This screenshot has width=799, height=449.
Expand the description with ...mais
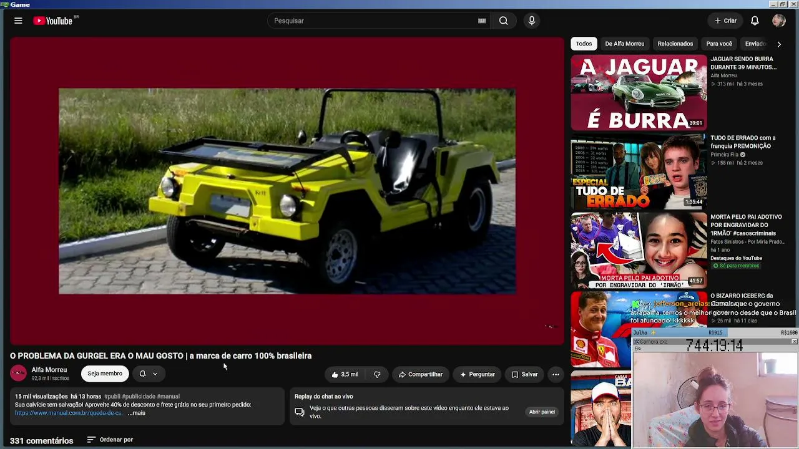pos(137,413)
